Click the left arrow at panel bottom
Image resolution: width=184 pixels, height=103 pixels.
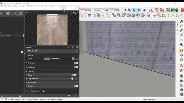[69, 96]
